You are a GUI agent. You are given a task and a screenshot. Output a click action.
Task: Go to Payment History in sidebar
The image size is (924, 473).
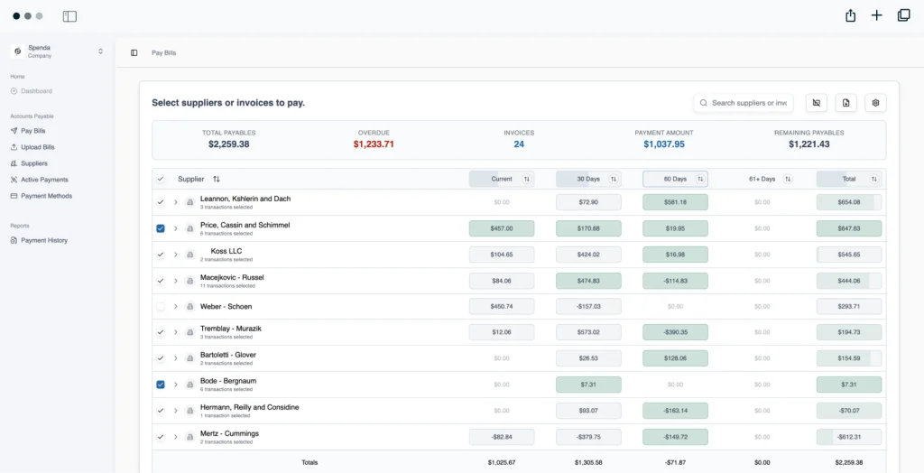coord(44,240)
